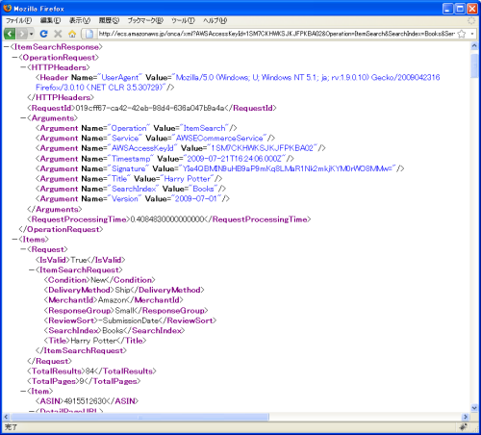Screen dimensions: 481x435
Task: Click the page icon in address bar
Action: (x=89, y=34)
